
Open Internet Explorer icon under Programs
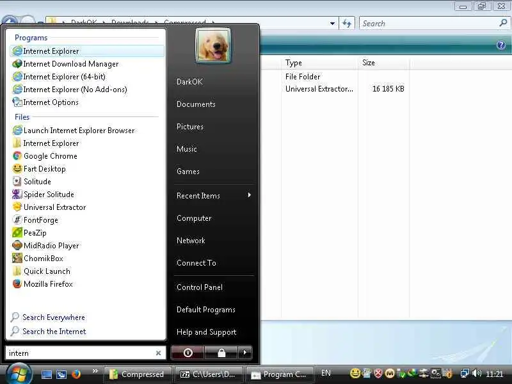coord(17,51)
